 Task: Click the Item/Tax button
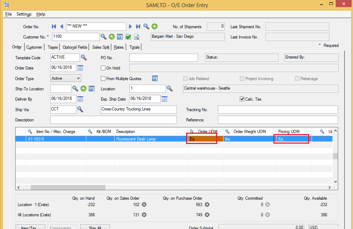tap(30, 227)
